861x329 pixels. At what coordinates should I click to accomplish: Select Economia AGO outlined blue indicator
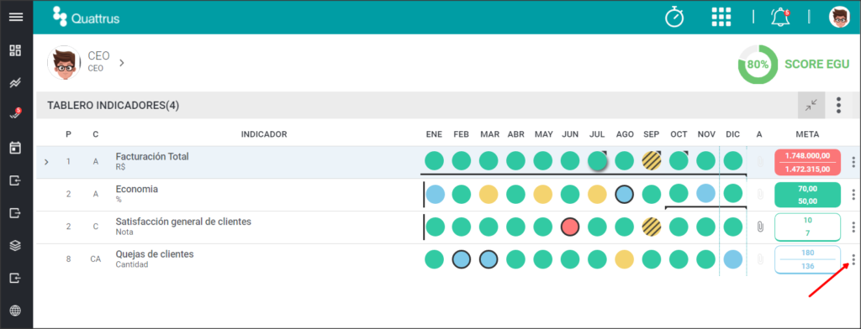coord(625,194)
